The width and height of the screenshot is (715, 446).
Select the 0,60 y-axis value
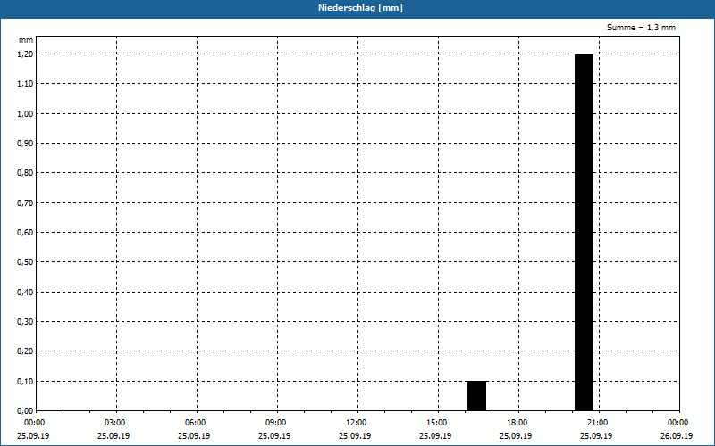[25, 233]
